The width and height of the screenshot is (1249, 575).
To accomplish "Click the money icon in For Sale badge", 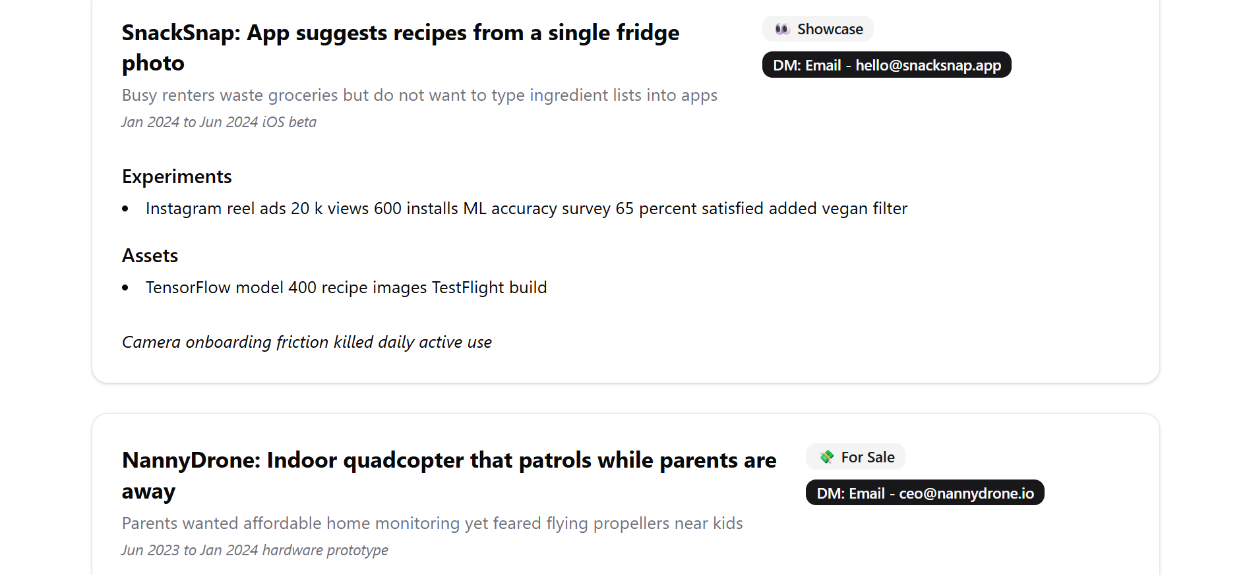I will point(826,457).
